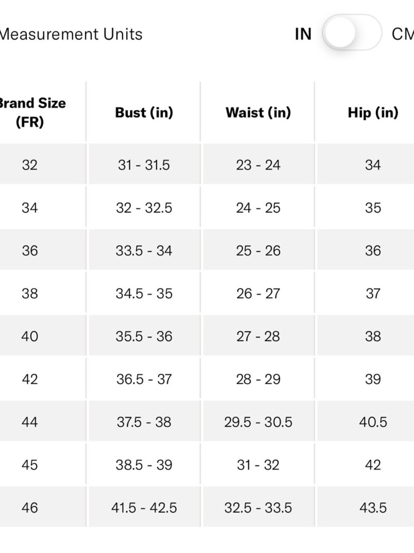Toggle the IN/CM measurement units switch
Image resolution: width=414 pixels, height=553 pixels.
pos(352,33)
